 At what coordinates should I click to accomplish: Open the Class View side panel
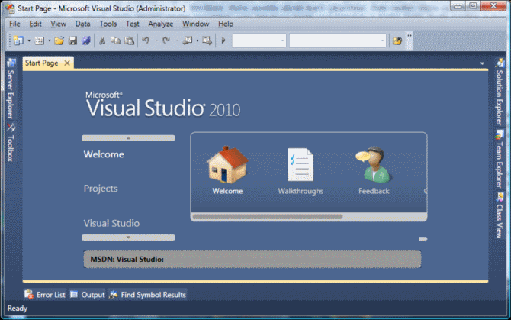pos(500,215)
